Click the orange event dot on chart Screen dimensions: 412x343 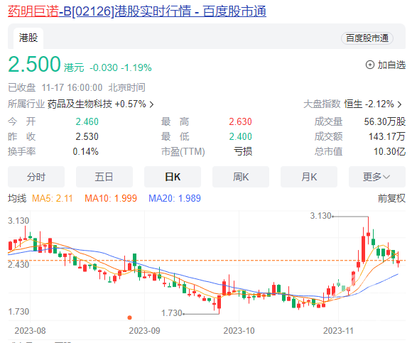click(129, 317)
